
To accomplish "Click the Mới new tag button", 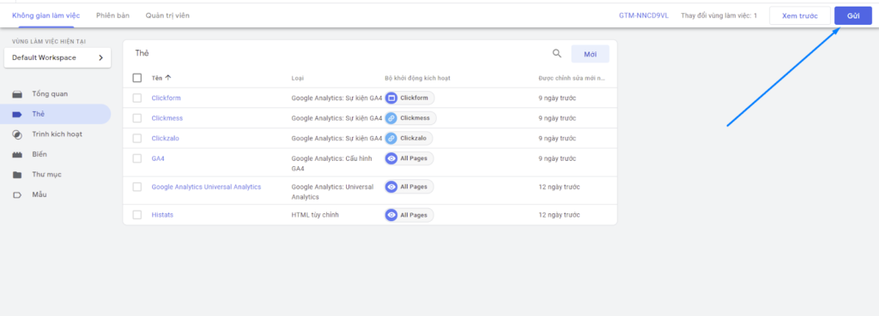I will (x=591, y=54).
